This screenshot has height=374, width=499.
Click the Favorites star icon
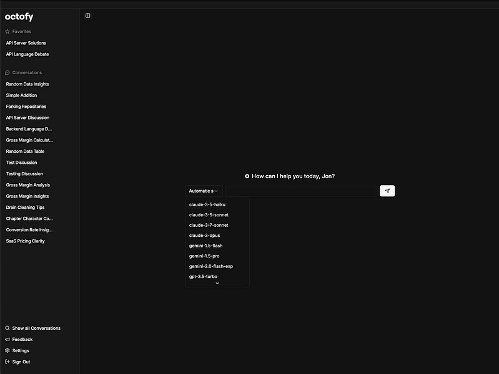(7, 31)
